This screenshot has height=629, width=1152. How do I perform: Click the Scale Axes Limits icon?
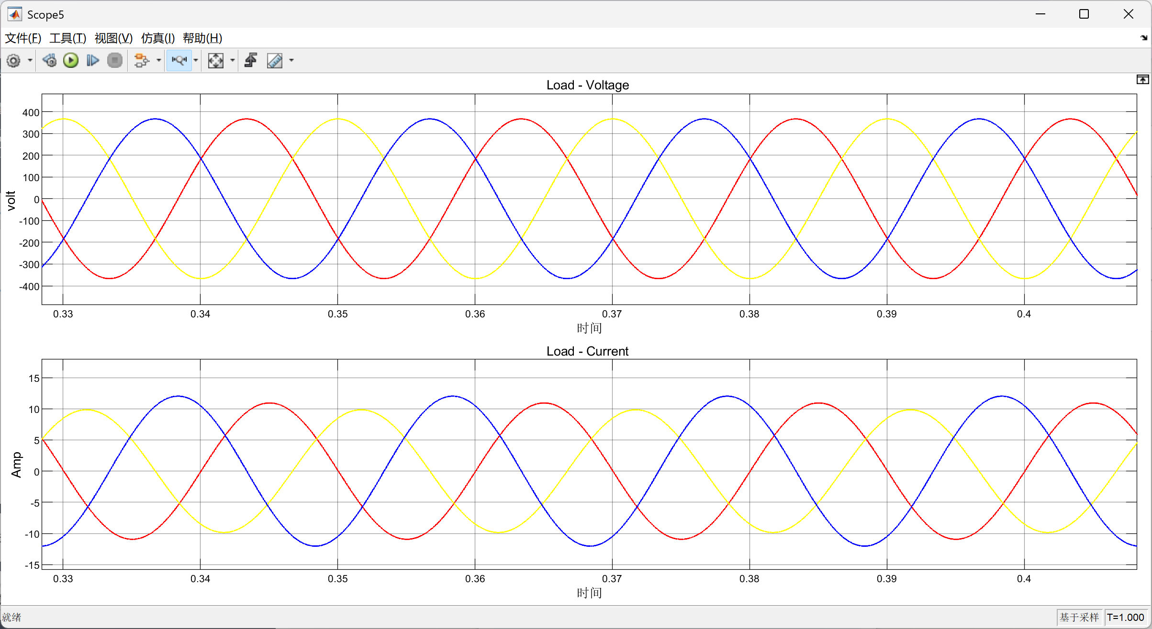[216, 61]
